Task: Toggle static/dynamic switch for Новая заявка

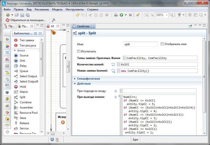Action: click(x=113, y=71)
